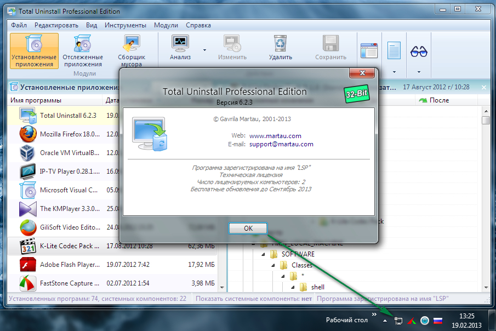Select K-Lite Codec Pack row
The height and width of the screenshot is (331, 496).
click(112, 246)
